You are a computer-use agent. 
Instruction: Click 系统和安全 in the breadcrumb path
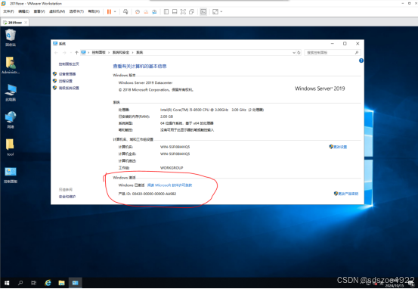pyautogui.click(x=121, y=52)
